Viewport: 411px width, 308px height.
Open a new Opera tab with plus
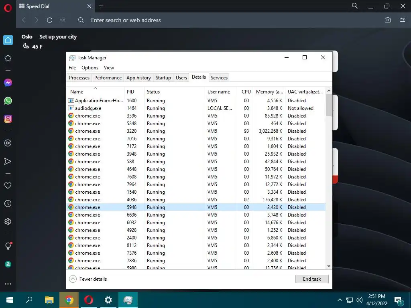coord(101,6)
